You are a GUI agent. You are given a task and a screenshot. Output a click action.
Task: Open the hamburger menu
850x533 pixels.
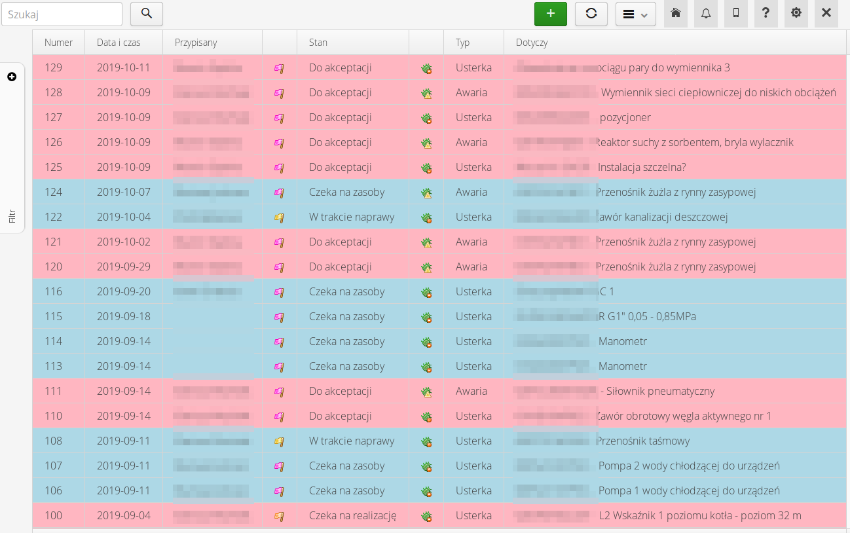630,13
